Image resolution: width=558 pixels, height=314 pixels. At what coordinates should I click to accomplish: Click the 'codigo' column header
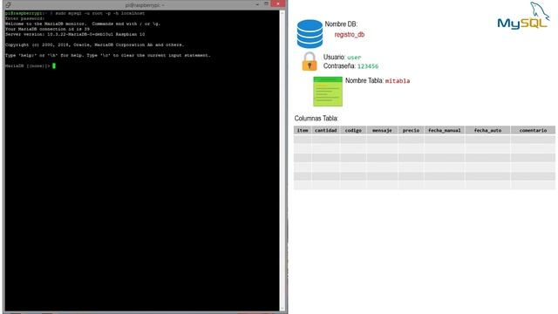(353, 130)
